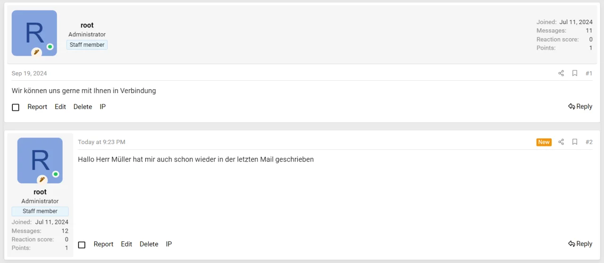Open permalink #1 of first post

[x=589, y=73]
